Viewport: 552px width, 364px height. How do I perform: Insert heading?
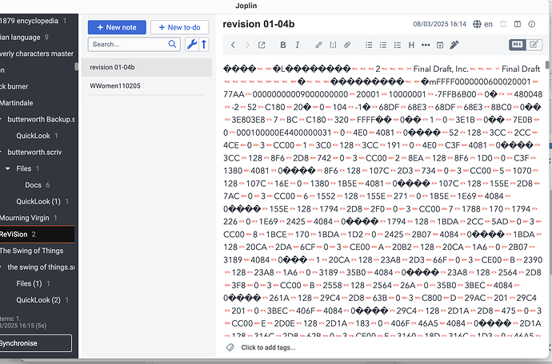pyautogui.click(x=411, y=45)
